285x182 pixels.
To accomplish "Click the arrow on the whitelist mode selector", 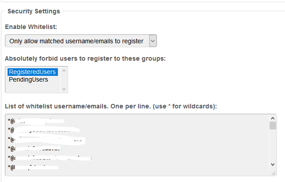I will point(152,41).
